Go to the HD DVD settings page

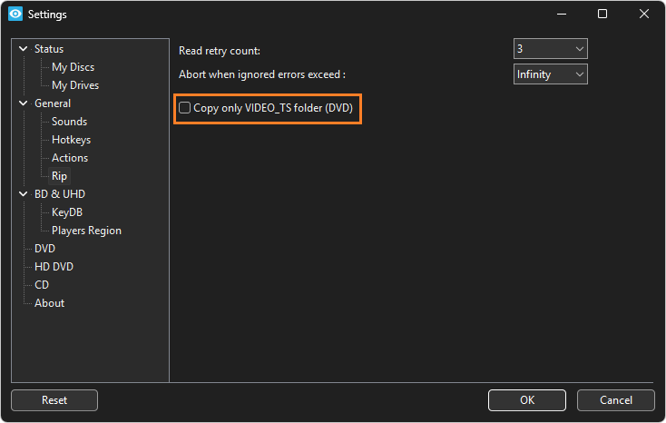pyautogui.click(x=54, y=267)
